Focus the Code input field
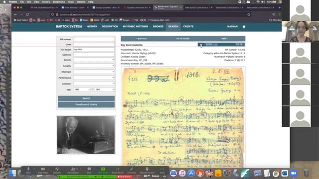This screenshot has height=179, width=319. [94, 44]
